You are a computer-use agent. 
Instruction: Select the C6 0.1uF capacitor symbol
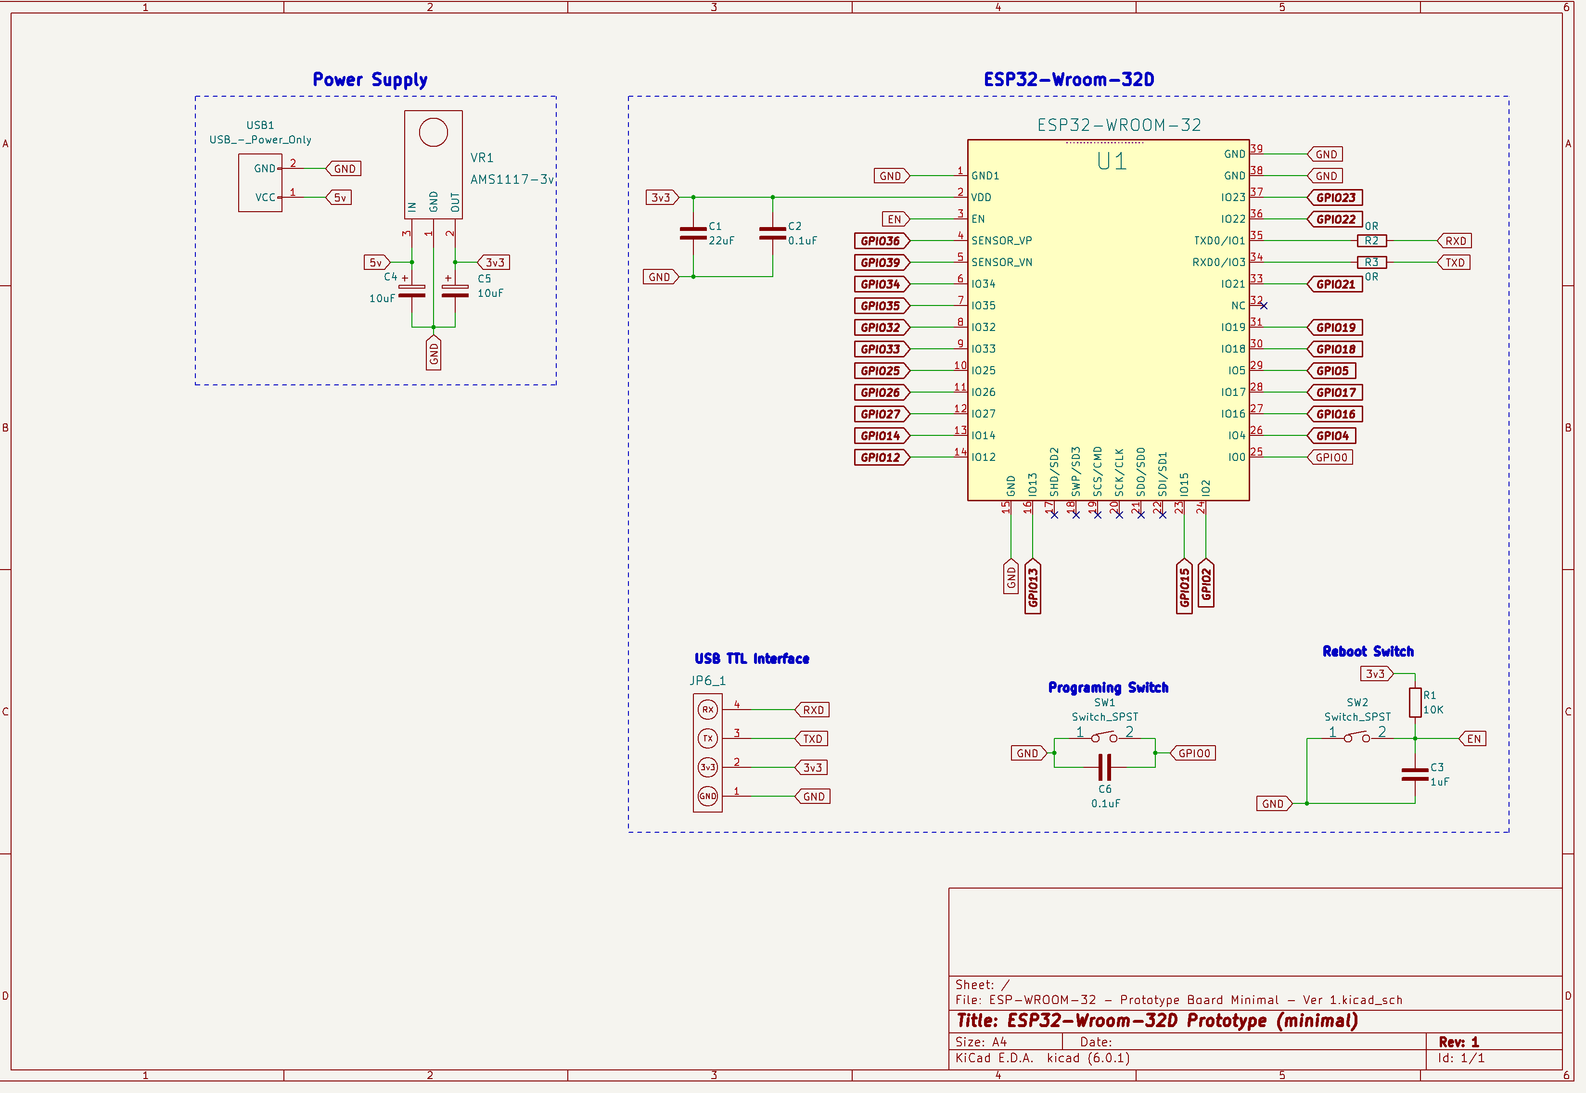pyautogui.click(x=1105, y=768)
